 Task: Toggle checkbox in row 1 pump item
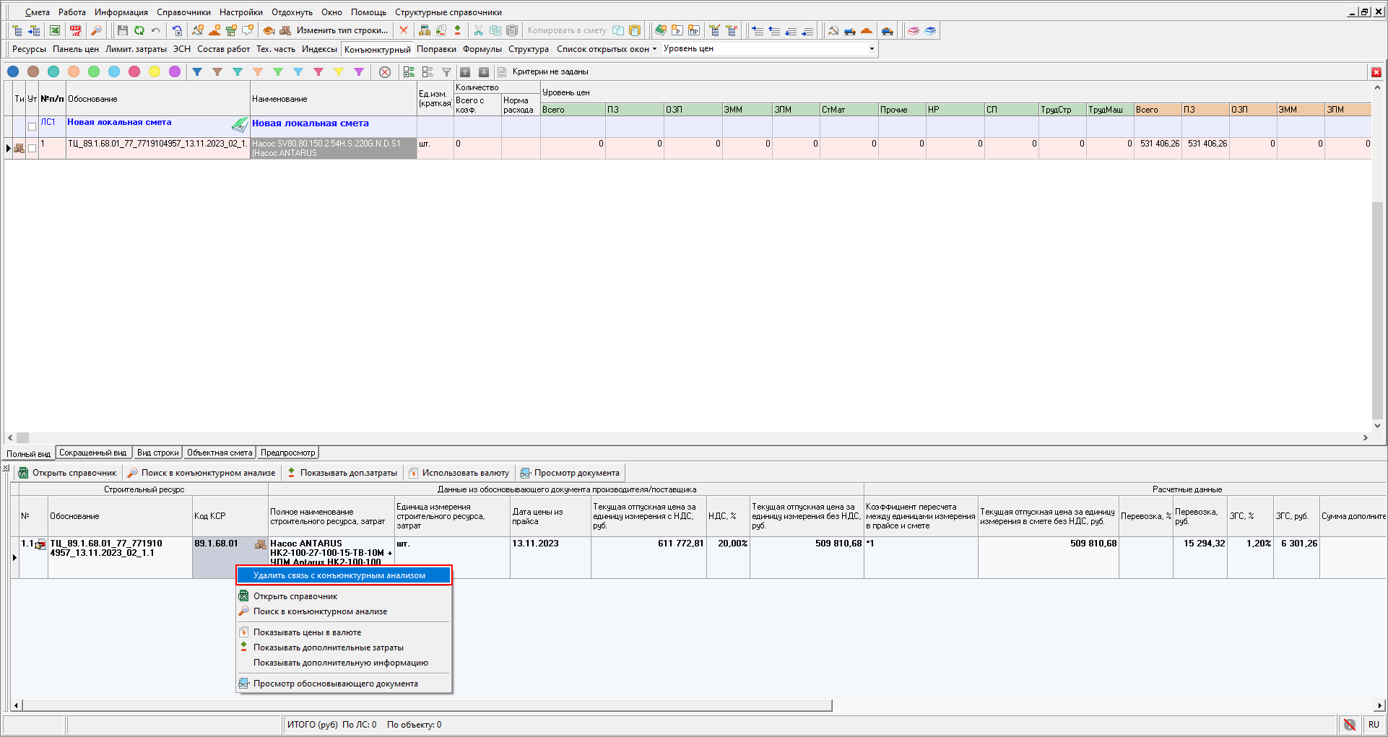tap(32, 149)
